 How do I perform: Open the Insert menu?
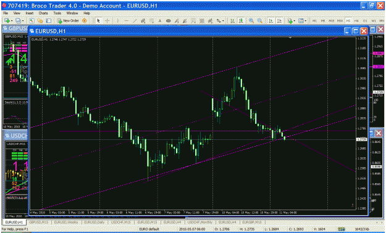(30, 13)
